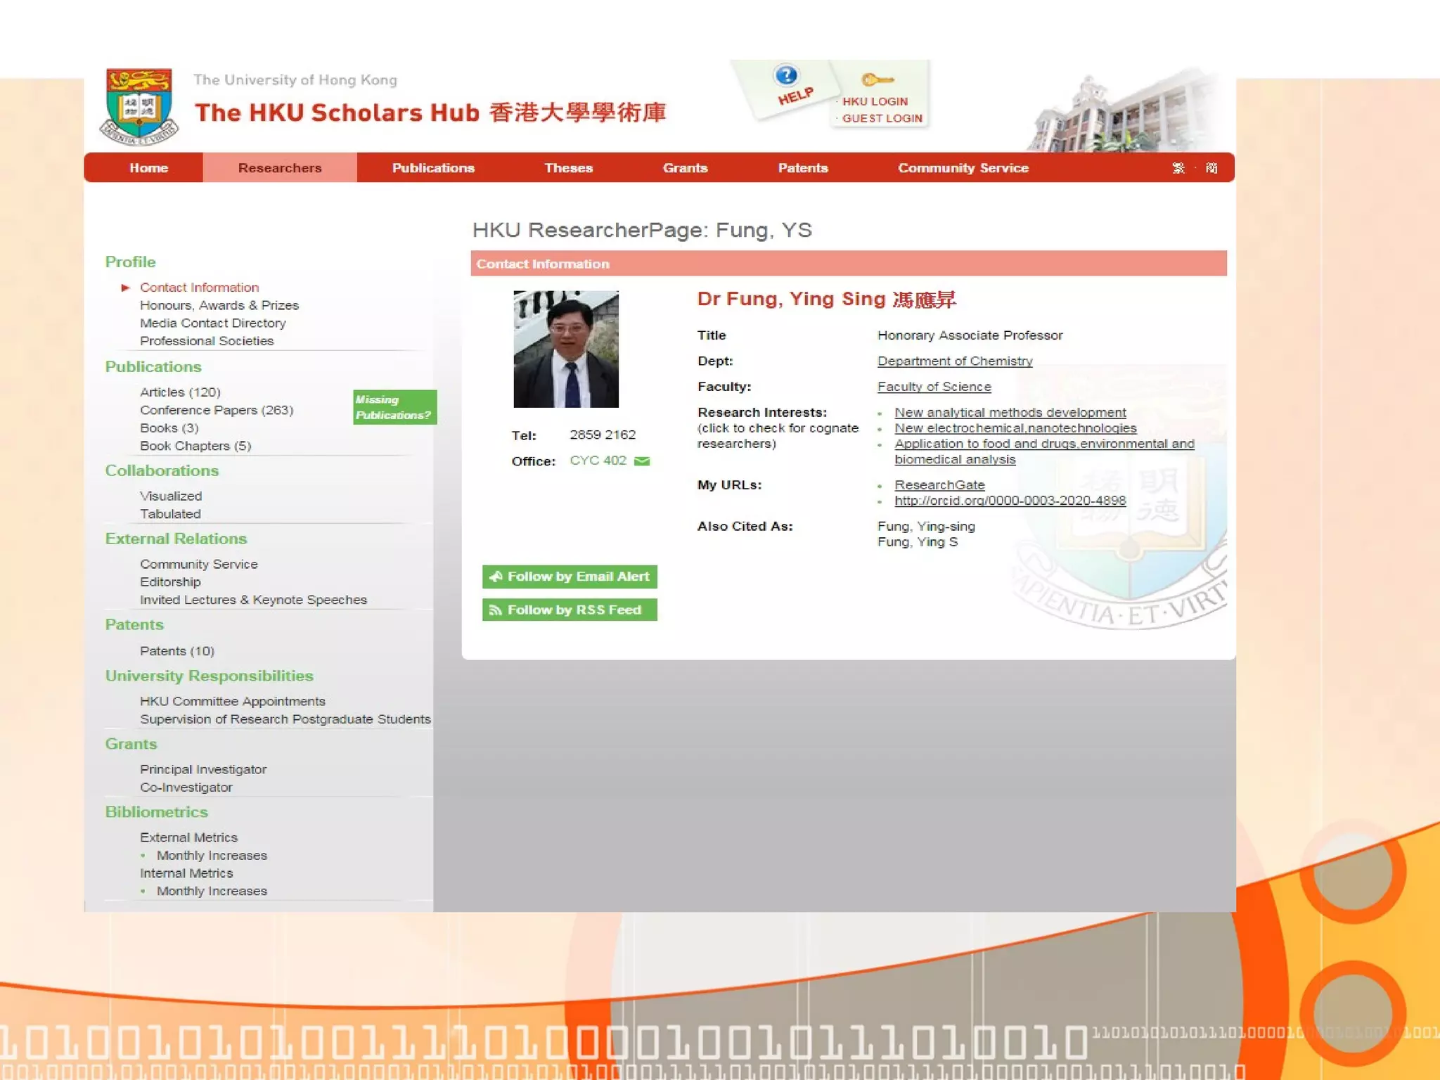The image size is (1440, 1080).
Task: Click the Missing Publications green badge
Action: click(394, 407)
